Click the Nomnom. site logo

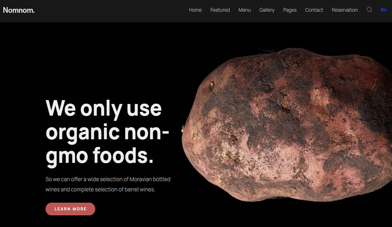(x=19, y=10)
